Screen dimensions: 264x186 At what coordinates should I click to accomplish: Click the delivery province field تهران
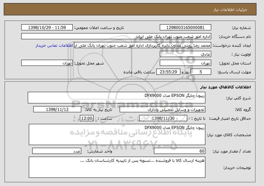185,63
